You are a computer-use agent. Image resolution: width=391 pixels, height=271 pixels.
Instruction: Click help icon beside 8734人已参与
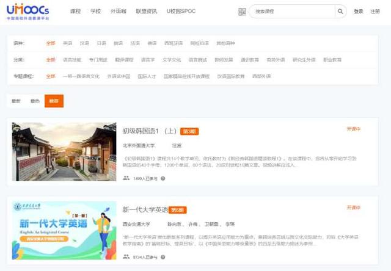(163, 258)
